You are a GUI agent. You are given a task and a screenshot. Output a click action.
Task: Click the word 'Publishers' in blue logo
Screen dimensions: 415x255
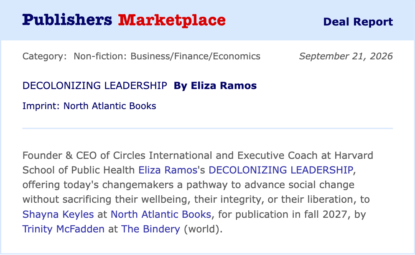(x=67, y=20)
